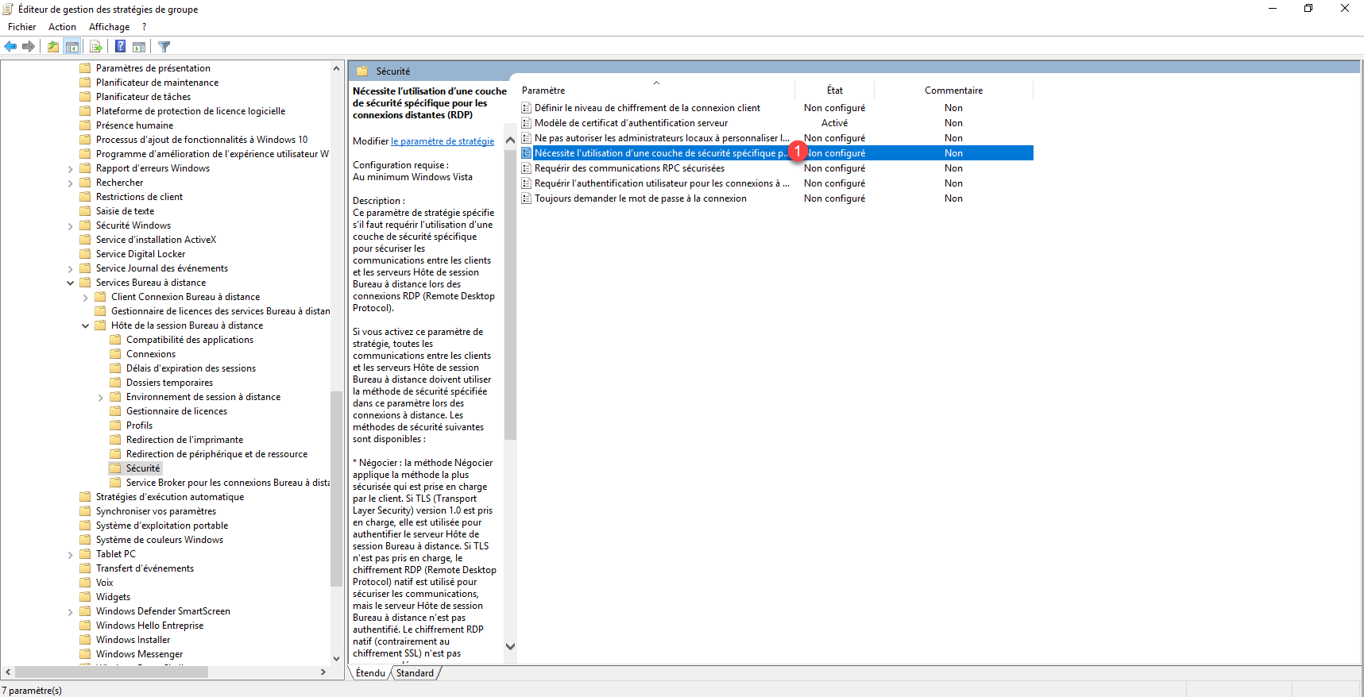The height and width of the screenshot is (697, 1364).
Task: Expand Environnement de session à distance folder
Action: 100,398
